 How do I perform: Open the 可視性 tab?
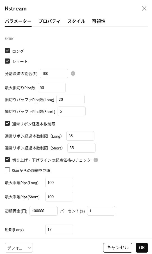pyautogui.click(x=99, y=21)
